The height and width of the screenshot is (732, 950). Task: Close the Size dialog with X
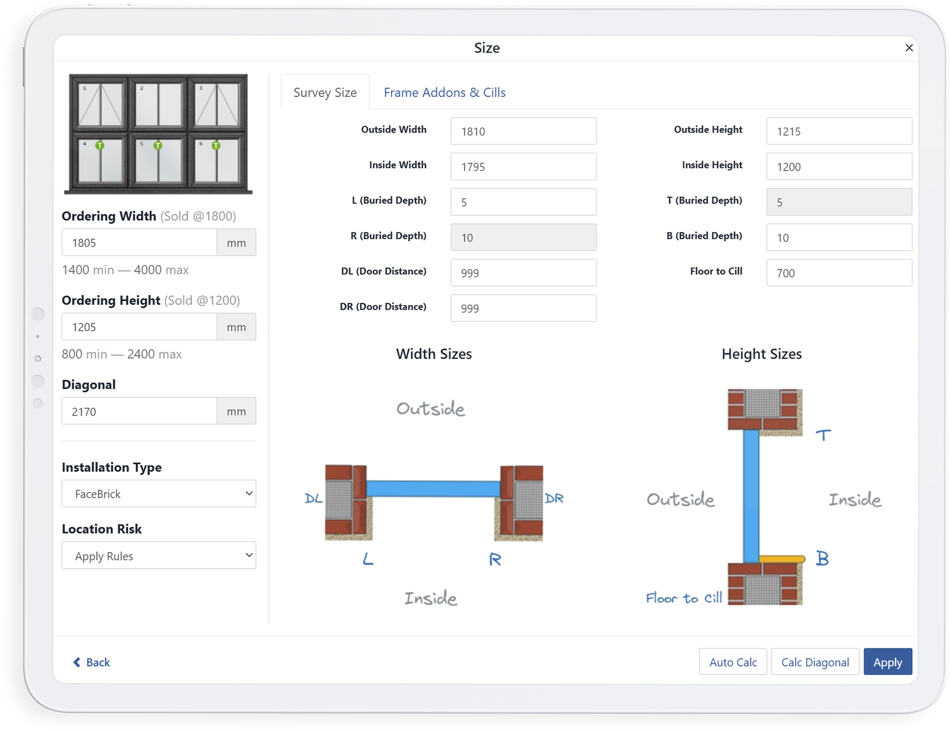[x=909, y=48]
